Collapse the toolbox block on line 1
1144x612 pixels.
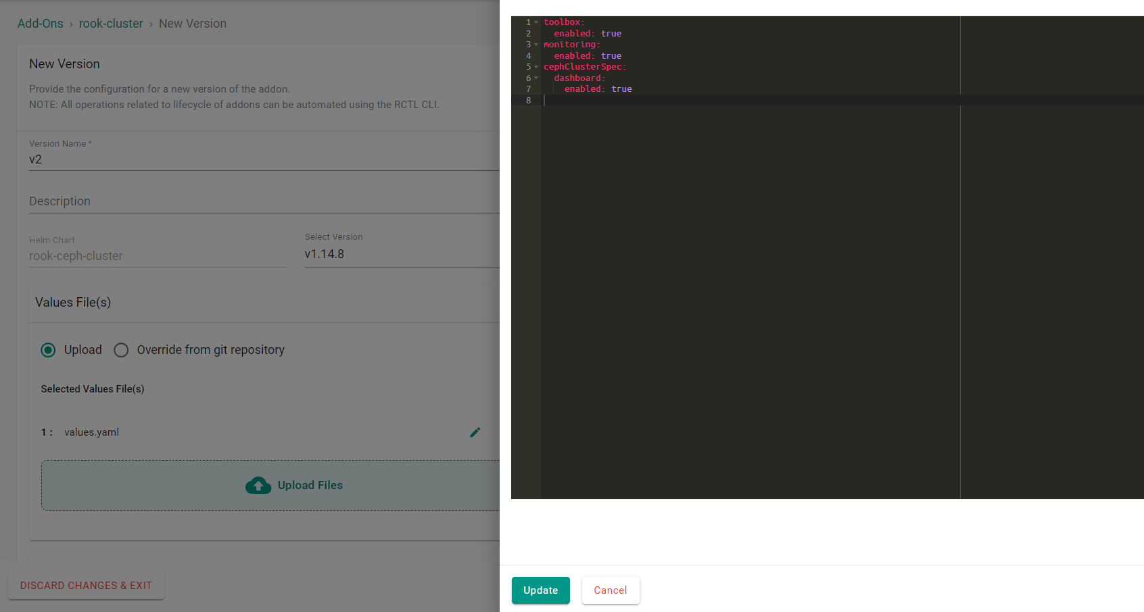pos(536,22)
